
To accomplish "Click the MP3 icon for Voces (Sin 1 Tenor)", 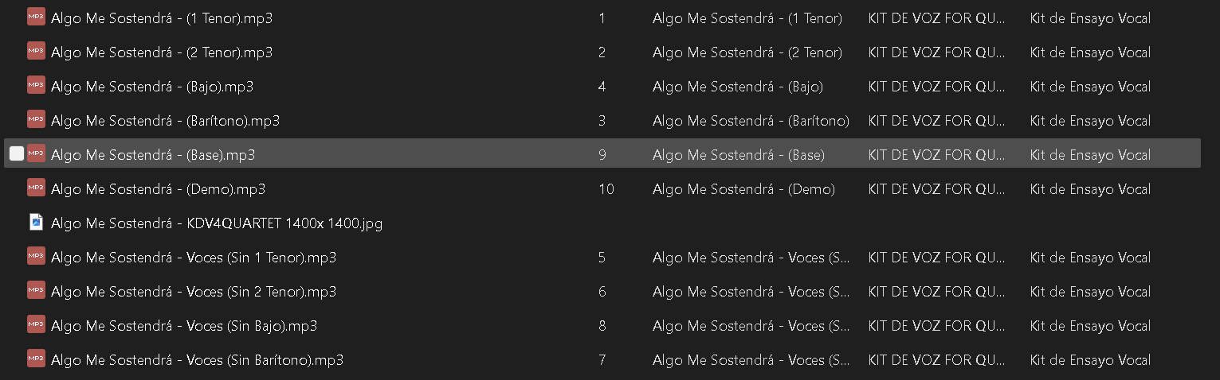I will [36, 257].
